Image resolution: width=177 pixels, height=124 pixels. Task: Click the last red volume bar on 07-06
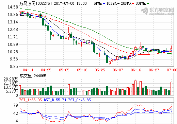pos(171,89)
